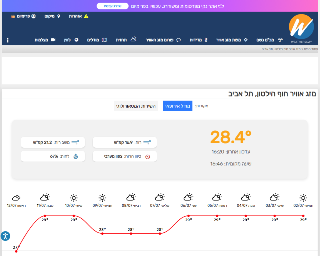This screenshot has height=256, width=320.
Task: Select the weather icon for רביעי 08/07
Action: tap(131, 197)
